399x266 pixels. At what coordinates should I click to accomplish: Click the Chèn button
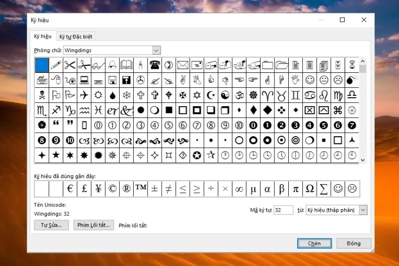315,244
